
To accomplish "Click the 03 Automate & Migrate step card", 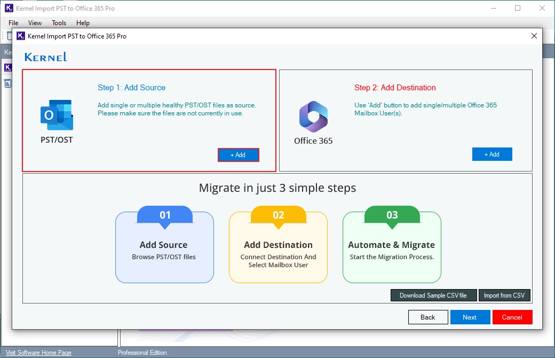I will tap(392, 245).
